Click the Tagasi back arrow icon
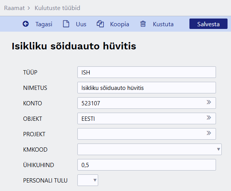 click(x=26, y=24)
